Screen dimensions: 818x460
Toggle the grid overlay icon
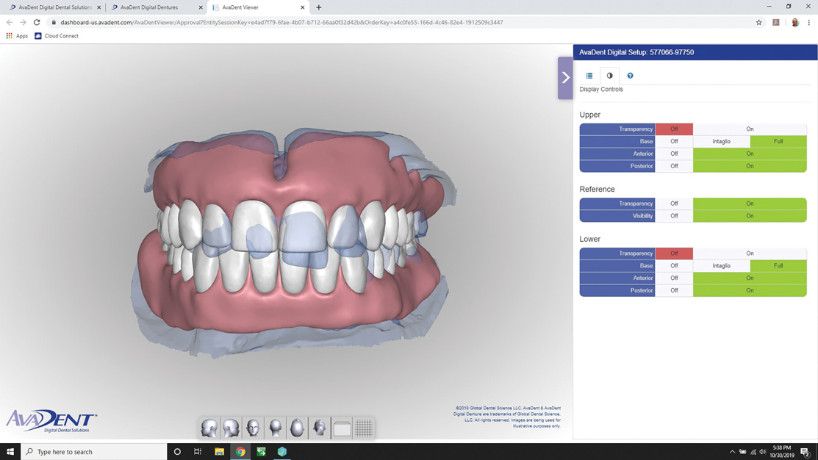coord(364,428)
